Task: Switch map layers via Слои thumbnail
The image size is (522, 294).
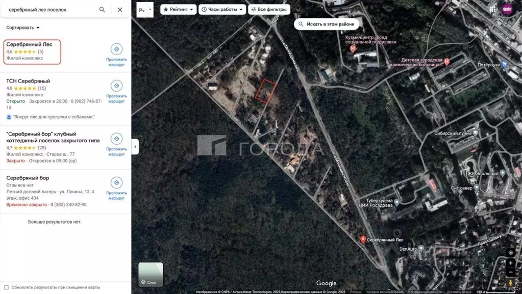Action: (x=151, y=275)
